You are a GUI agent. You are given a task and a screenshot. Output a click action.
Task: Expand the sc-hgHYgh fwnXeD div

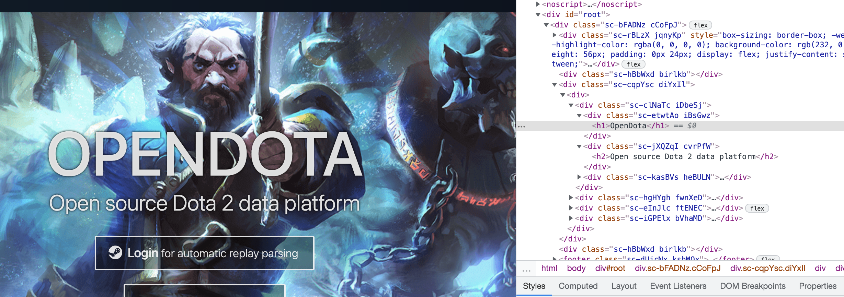click(x=571, y=198)
